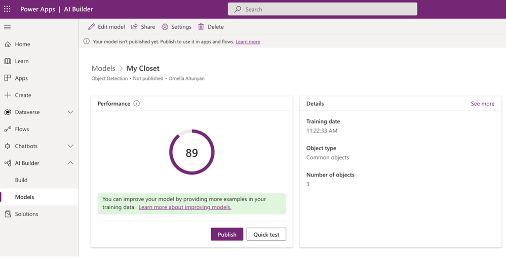The height and width of the screenshot is (259, 506).
Task: Click the Number of objects value 3
Action: pos(308,184)
